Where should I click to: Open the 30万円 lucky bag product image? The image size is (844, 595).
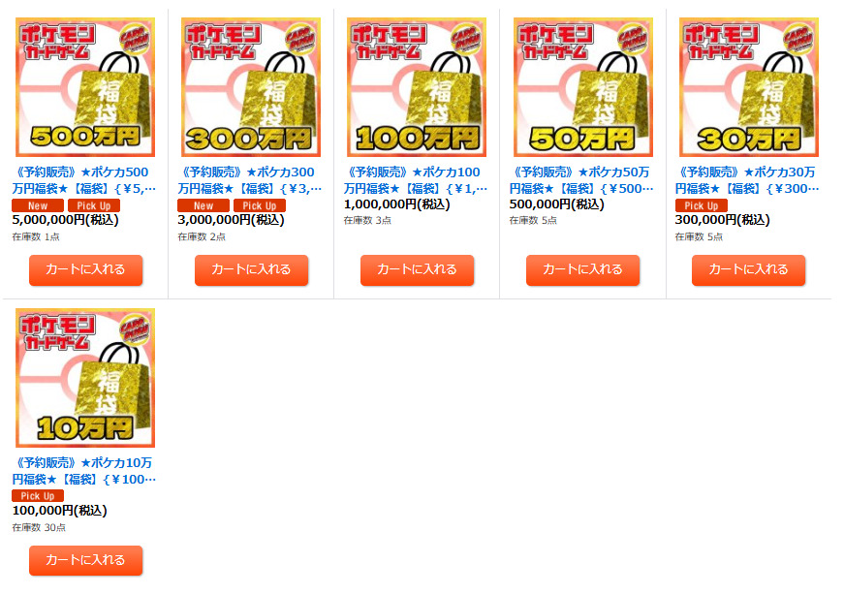pos(749,87)
